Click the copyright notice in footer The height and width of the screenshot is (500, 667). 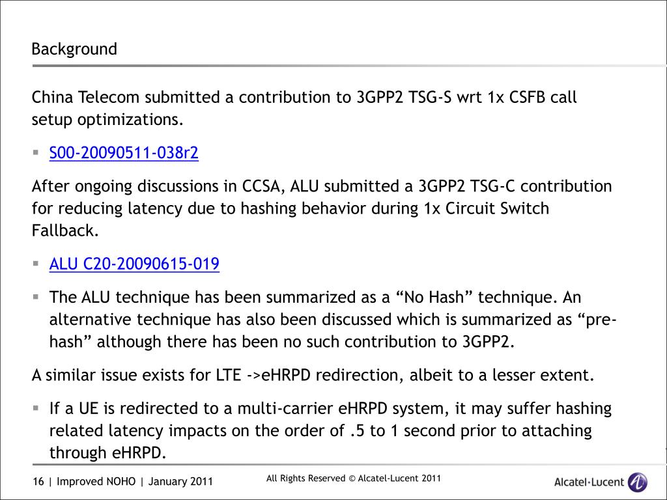pos(354,479)
